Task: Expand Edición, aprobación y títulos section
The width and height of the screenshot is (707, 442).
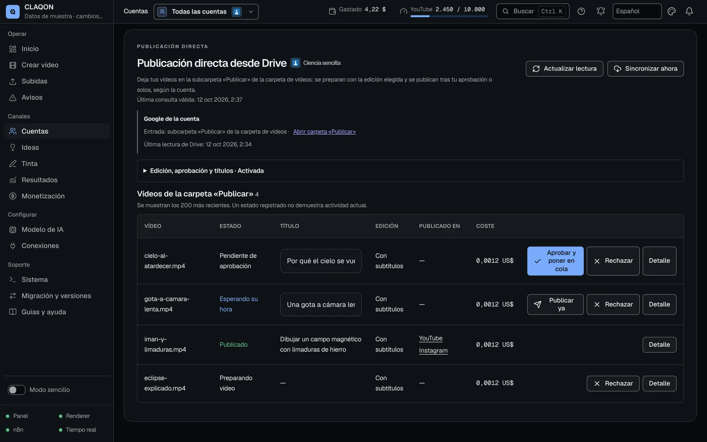Action: click(x=410, y=171)
